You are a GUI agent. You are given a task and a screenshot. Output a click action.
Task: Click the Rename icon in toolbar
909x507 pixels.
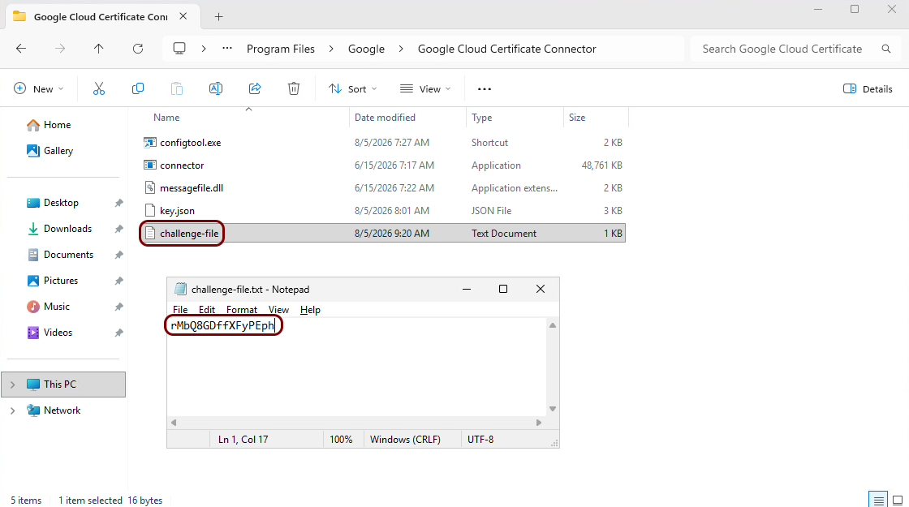point(216,88)
